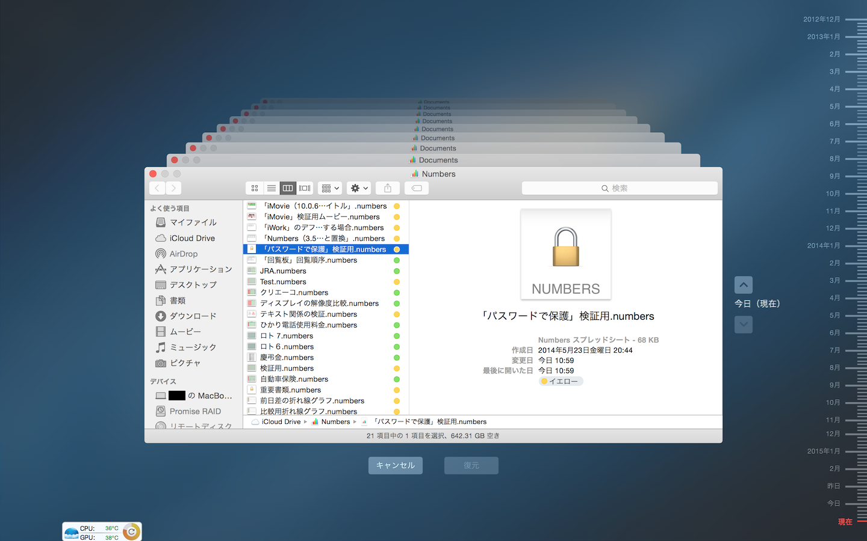Go back with the left arrow

(157, 188)
